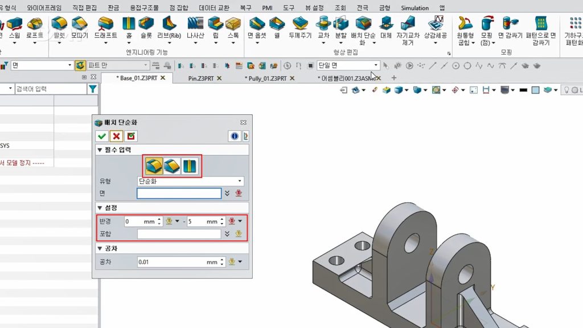Open the Simulation ribbon tab
Screen dimensions: 583x328
pyautogui.click(x=414, y=8)
